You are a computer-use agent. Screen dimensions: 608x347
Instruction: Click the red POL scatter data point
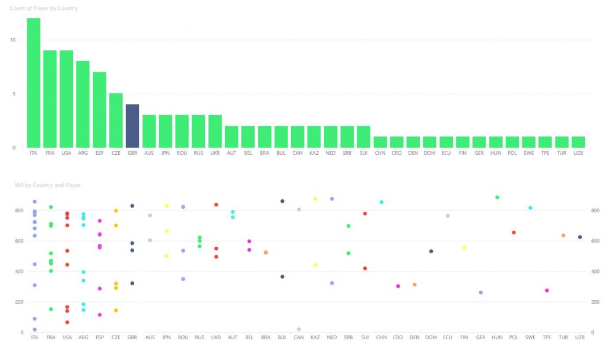(514, 233)
